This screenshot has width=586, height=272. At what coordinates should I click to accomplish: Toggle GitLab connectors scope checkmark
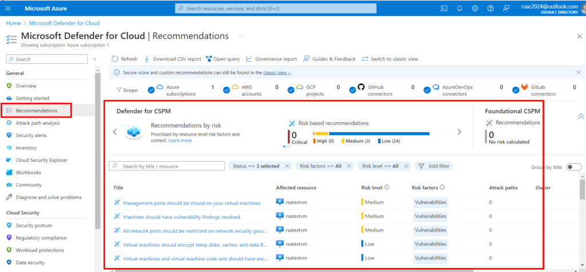click(x=516, y=90)
